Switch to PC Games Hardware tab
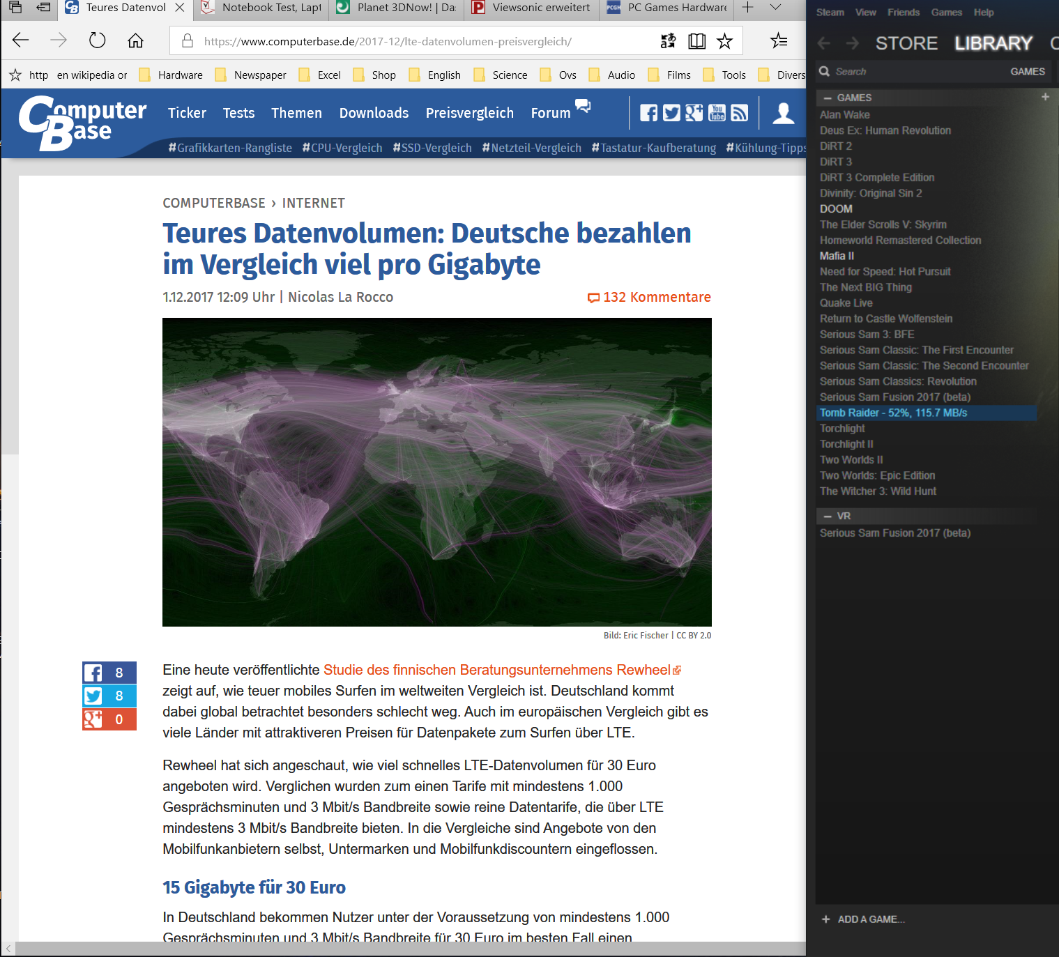This screenshot has height=957, width=1059. [x=666, y=8]
